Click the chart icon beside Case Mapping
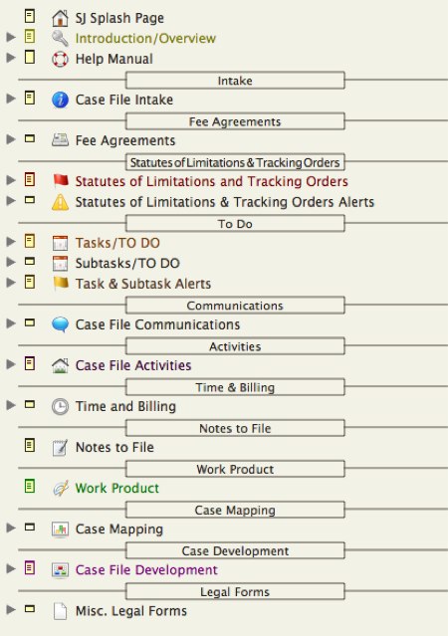The height and width of the screenshot is (636, 448). 60,529
